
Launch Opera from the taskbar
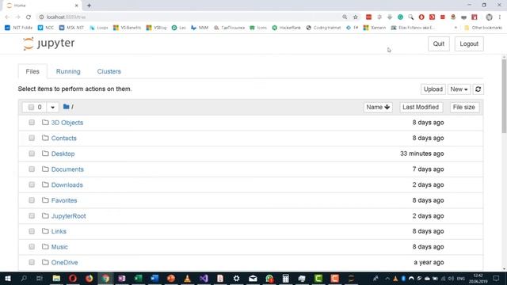pyautogui.click(x=73, y=278)
